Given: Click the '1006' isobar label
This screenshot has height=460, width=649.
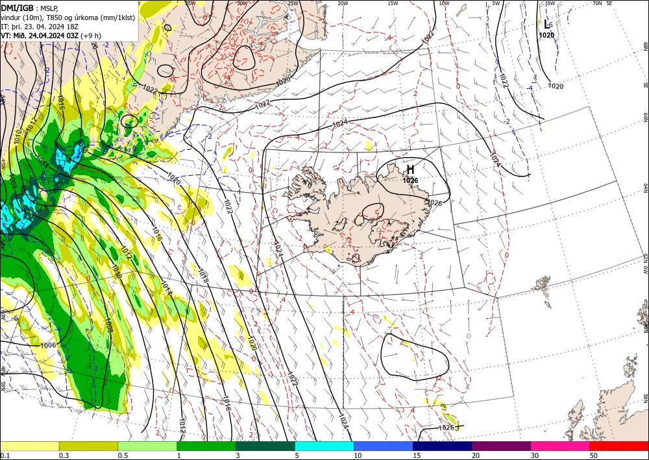Looking at the screenshot, I should [x=49, y=345].
